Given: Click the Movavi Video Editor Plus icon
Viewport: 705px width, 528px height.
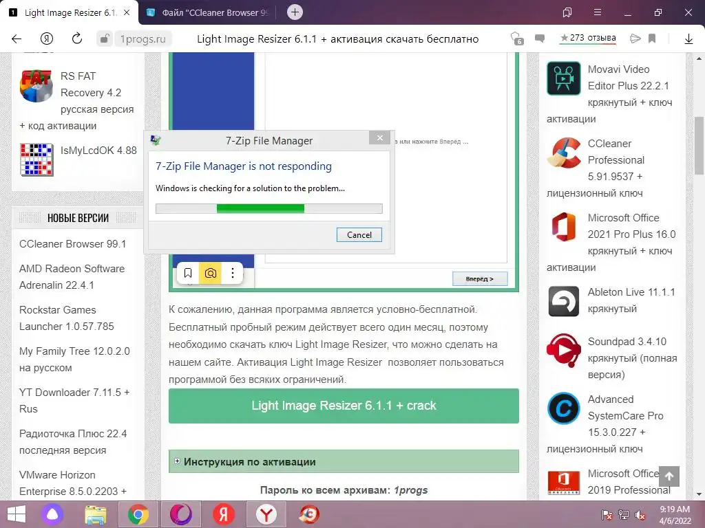Looking at the screenshot, I should click(563, 78).
